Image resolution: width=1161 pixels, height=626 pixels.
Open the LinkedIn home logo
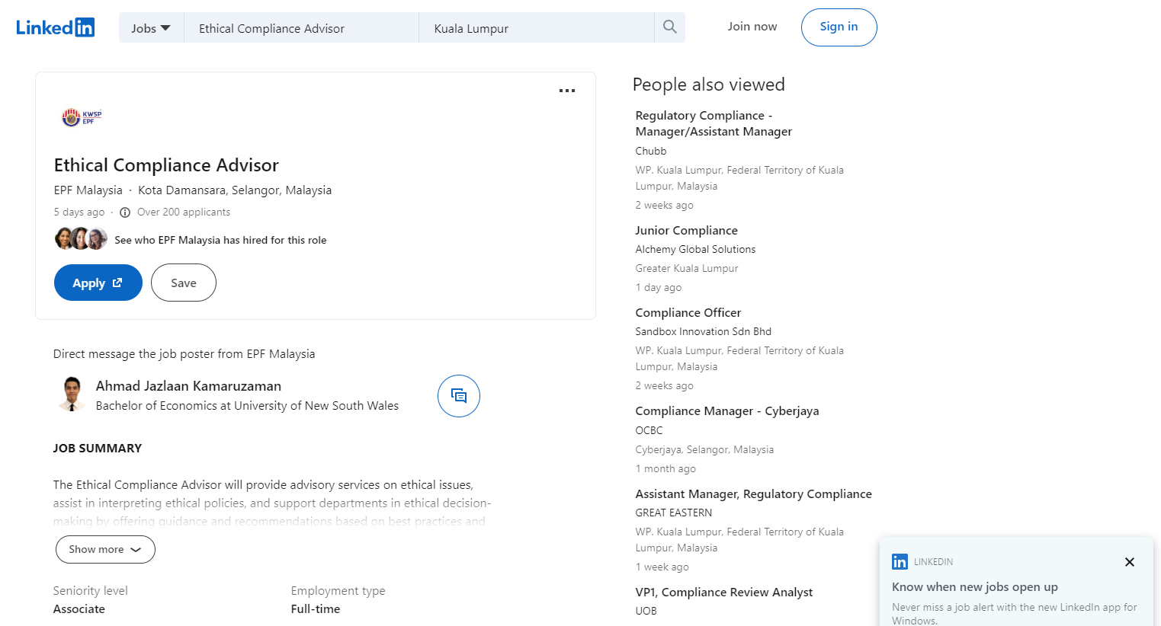56,27
